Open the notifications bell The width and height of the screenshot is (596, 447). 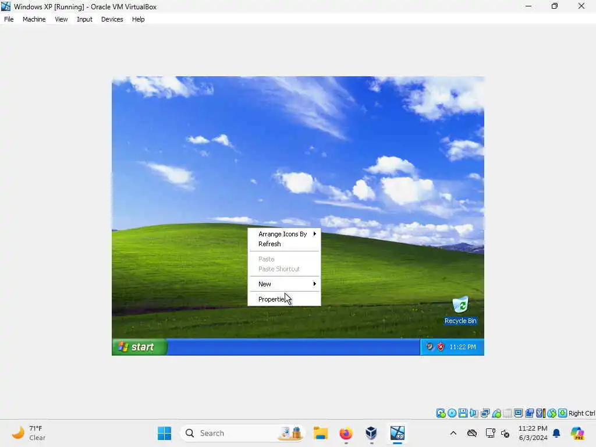pyautogui.click(x=556, y=433)
